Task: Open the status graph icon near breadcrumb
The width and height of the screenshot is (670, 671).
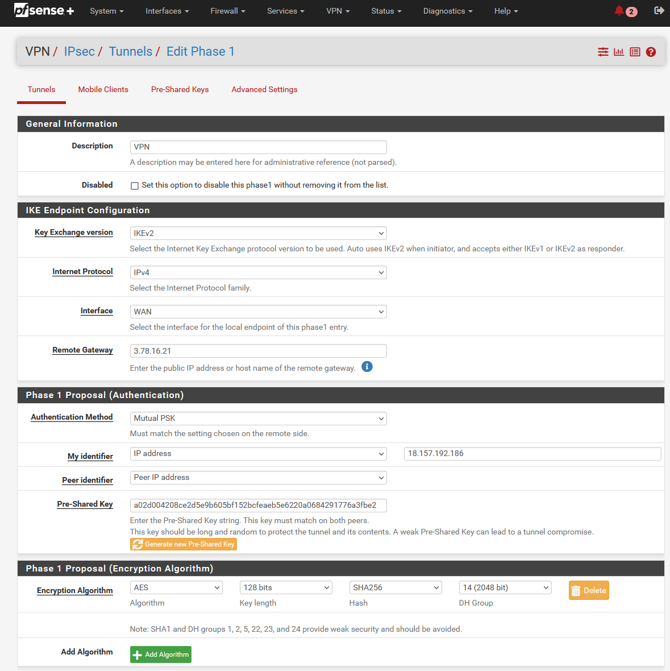Action: click(618, 51)
